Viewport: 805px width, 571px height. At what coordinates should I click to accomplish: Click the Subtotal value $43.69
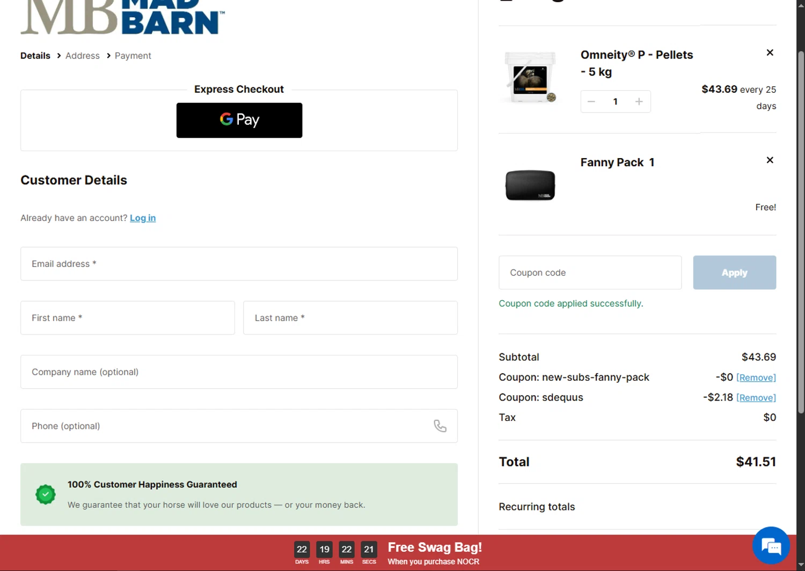point(759,357)
